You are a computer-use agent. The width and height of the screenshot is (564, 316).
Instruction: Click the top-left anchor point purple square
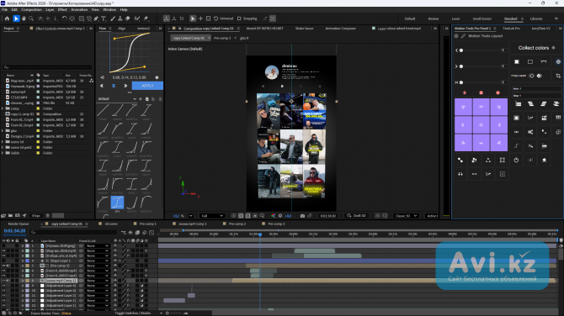point(463,107)
